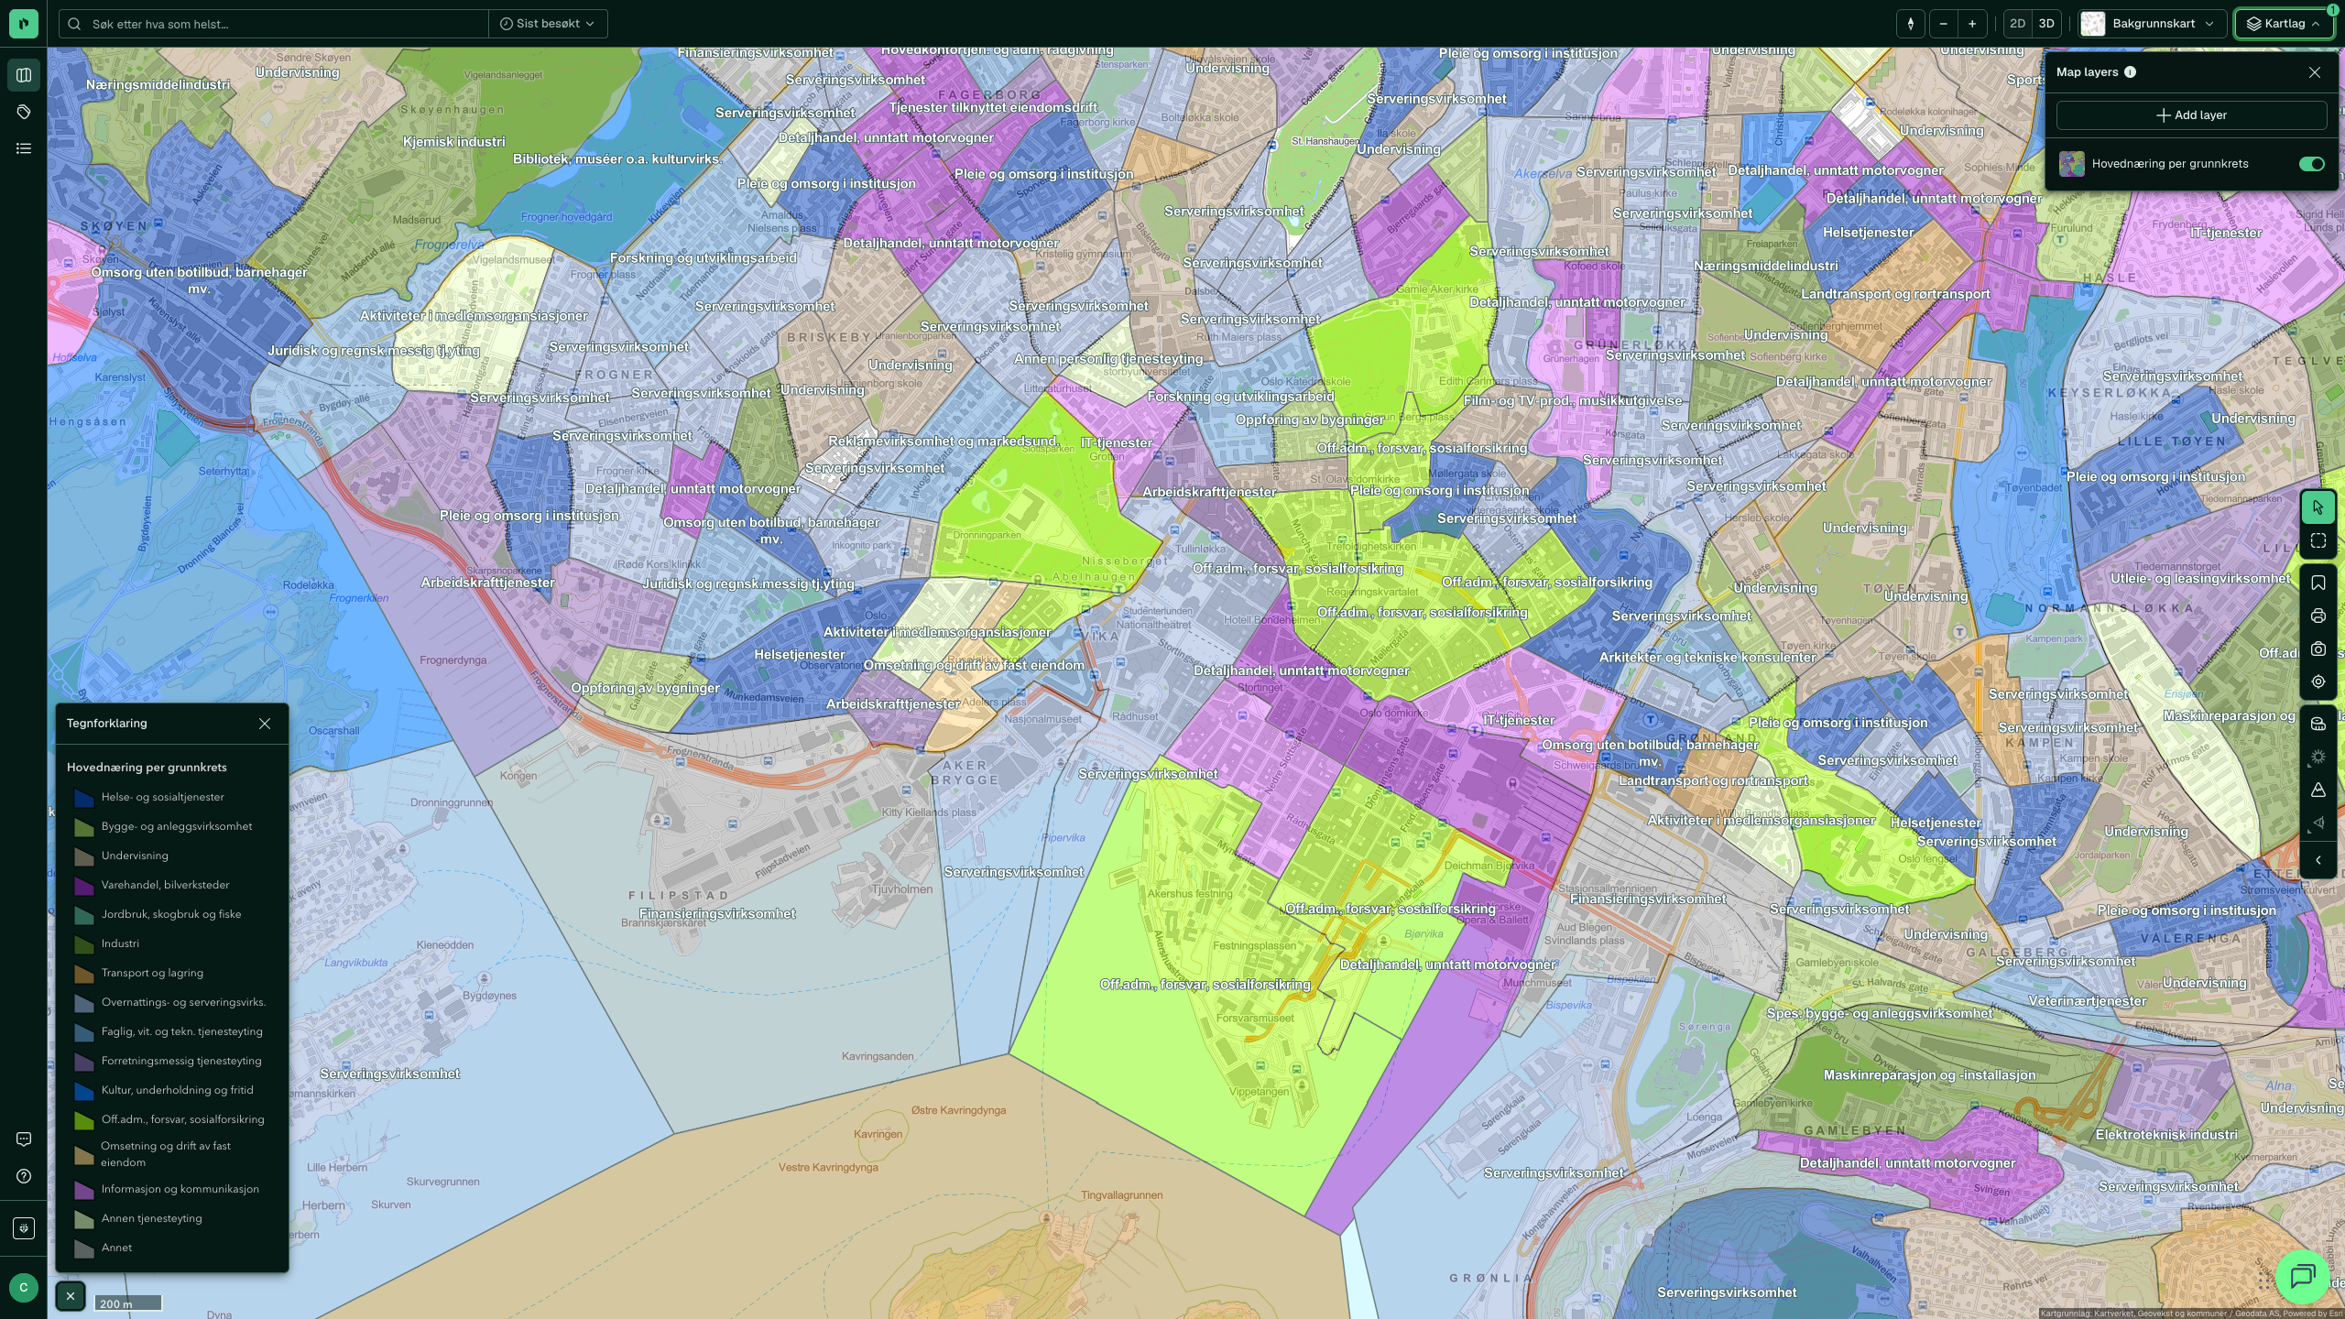
Task: Toggle Hovednæring per grunnkrets layer visibility
Action: pyautogui.click(x=2311, y=164)
